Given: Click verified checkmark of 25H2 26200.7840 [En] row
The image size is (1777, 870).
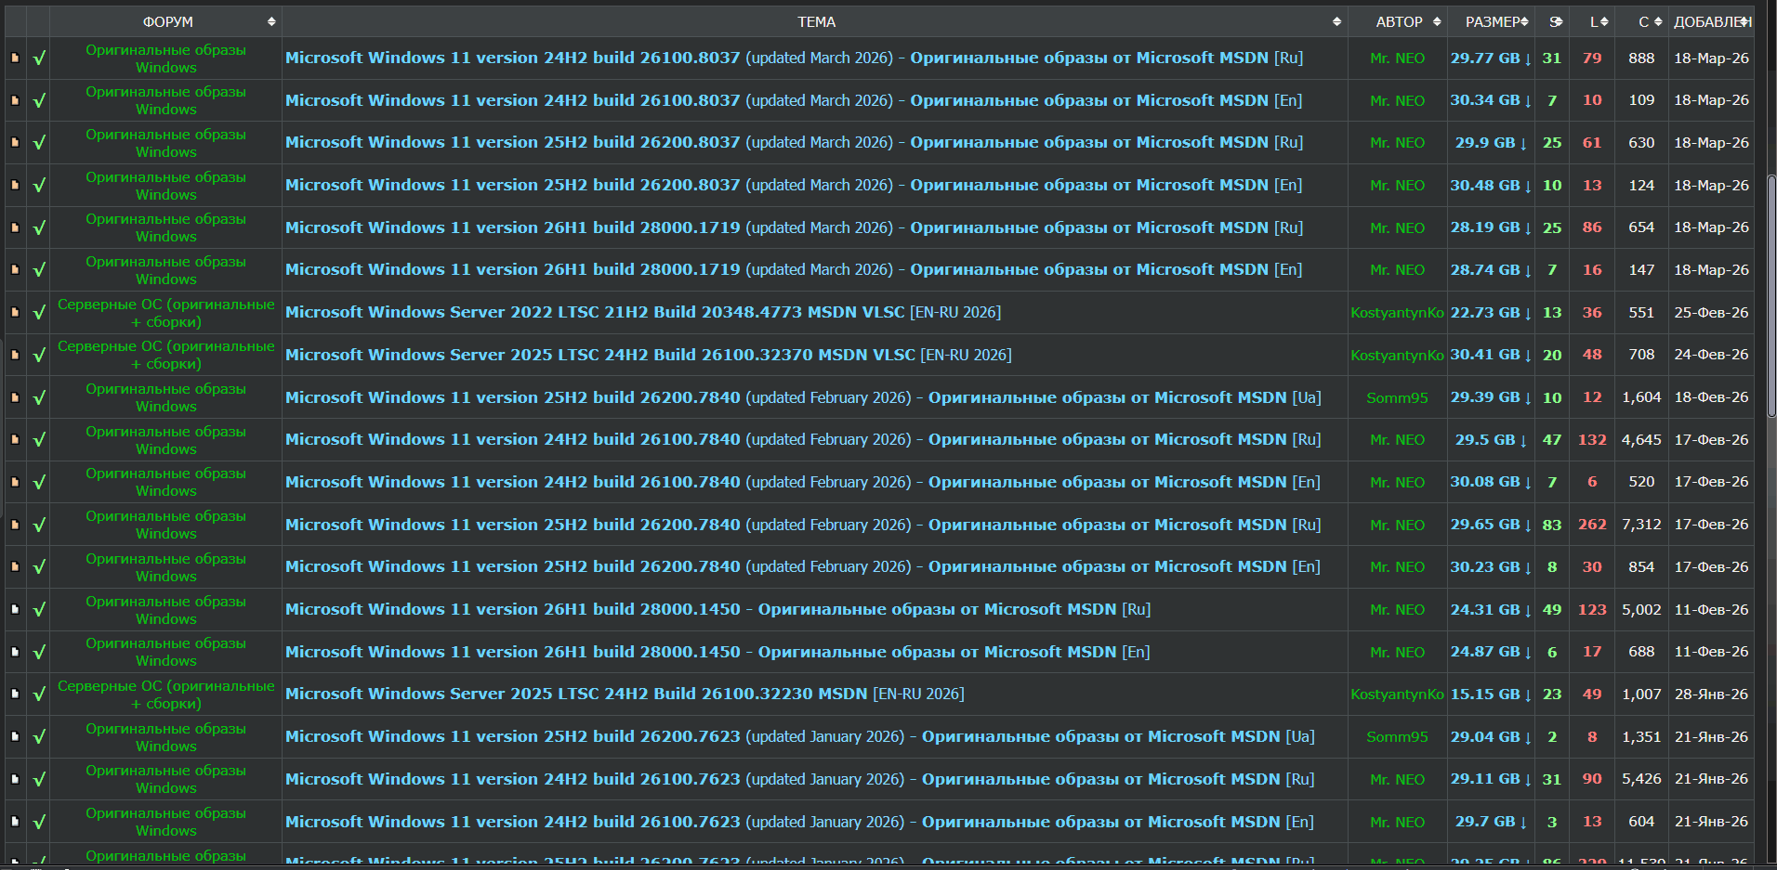Looking at the screenshot, I should 39,566.
